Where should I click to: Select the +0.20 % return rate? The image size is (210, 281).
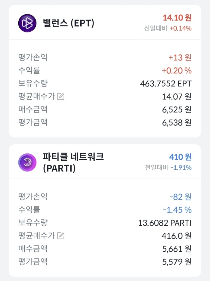(177, 71)
